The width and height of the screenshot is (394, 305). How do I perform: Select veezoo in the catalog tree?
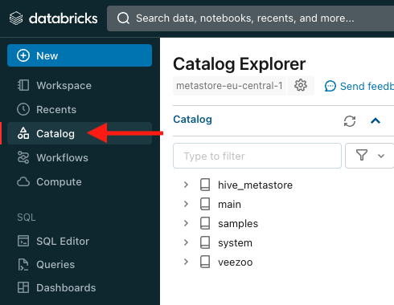[x=236, y=262]
